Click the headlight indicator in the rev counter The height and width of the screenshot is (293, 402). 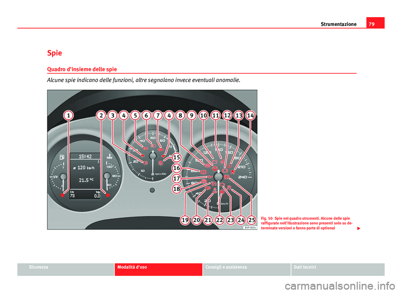coord(153,145)
